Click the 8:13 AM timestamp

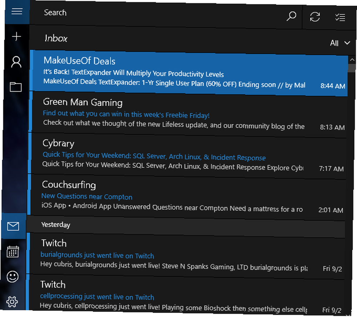coord(332,127)
